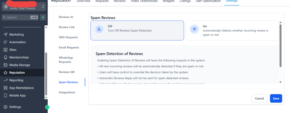This screenshot has height=113, width=290.
Task: Click the Mobile App phone icon
Action: click(x=6, y=96)
